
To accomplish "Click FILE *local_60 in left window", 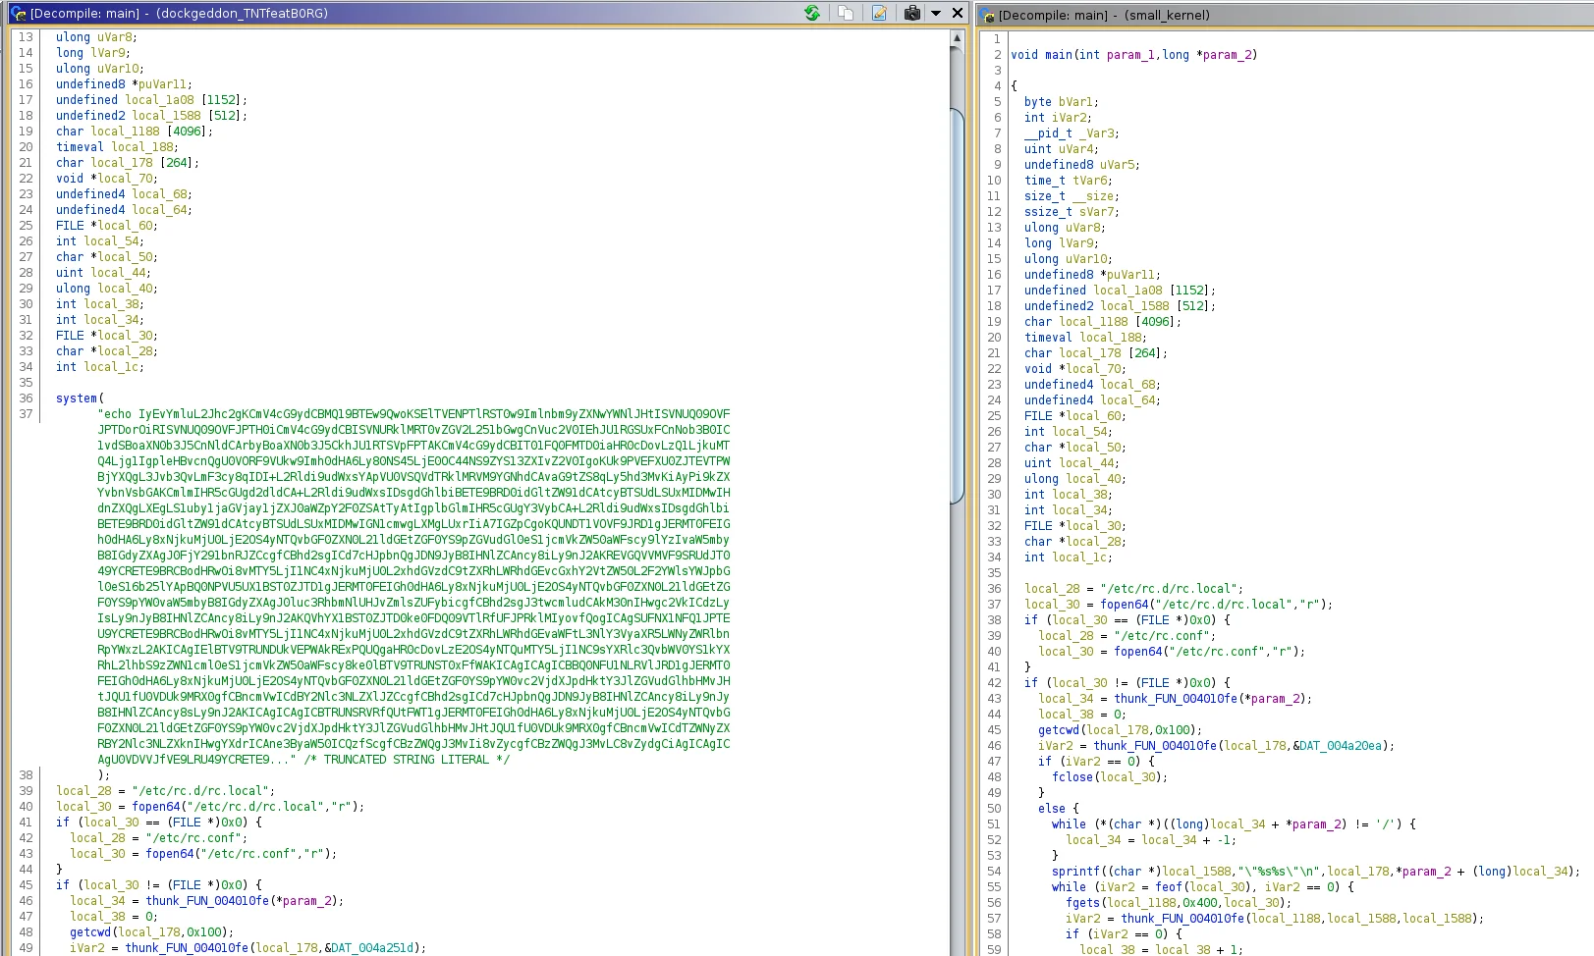I will point(106,226).
